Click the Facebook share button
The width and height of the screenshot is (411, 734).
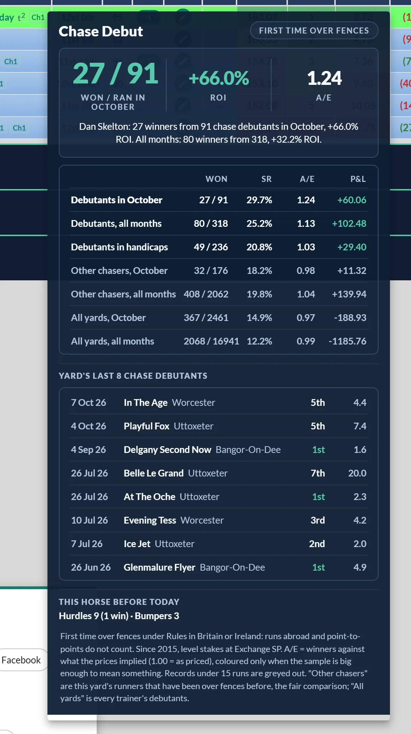pos(22,660)
